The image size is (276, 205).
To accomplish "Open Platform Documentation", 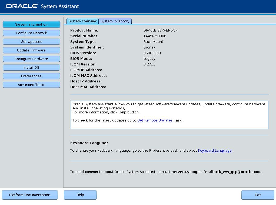I will (x=30, y=195).
